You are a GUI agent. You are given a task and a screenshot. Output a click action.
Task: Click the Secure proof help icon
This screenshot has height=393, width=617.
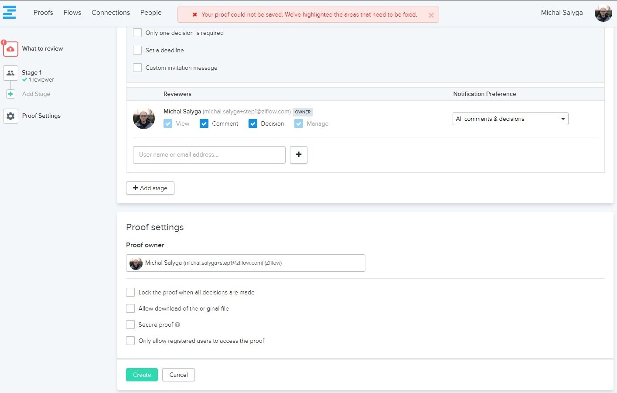pos(177,325)
